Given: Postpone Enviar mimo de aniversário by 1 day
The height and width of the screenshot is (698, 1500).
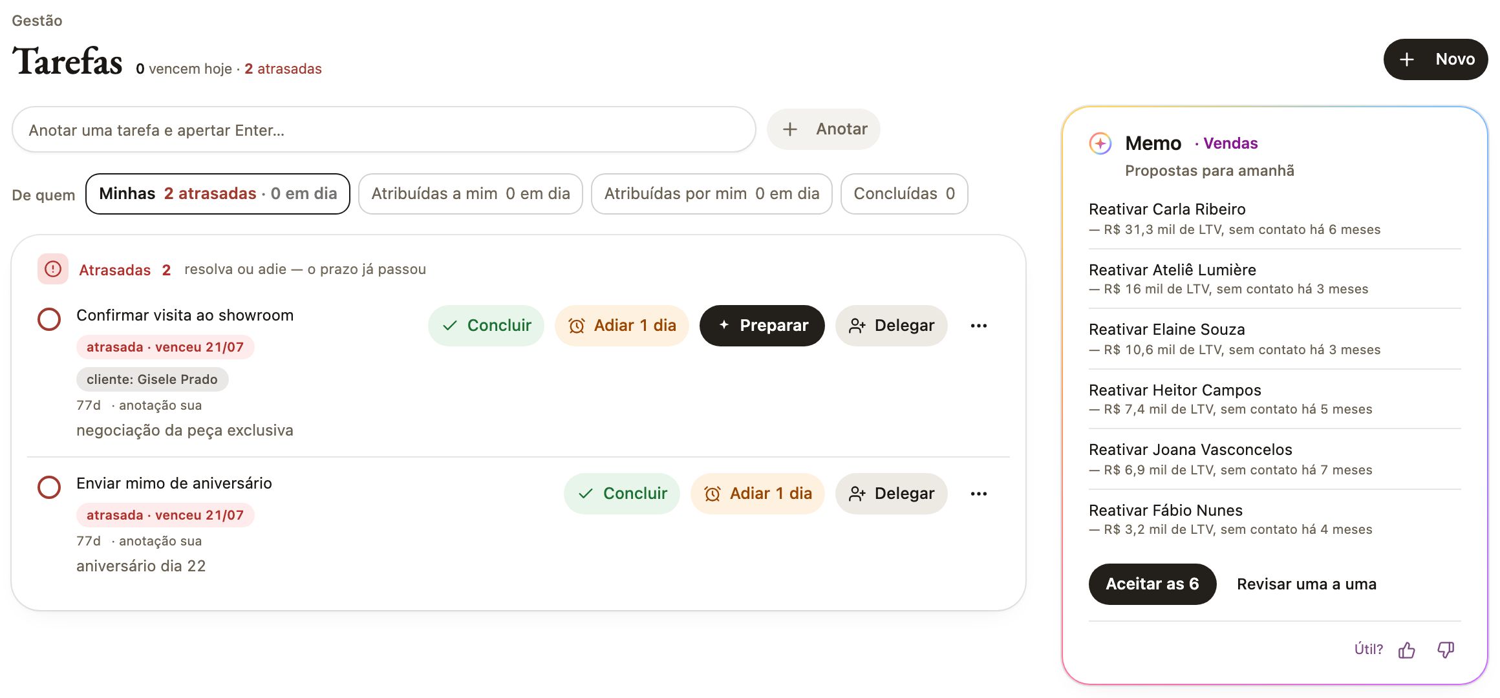Looking at the screenshot, I should tap(758, 494).
